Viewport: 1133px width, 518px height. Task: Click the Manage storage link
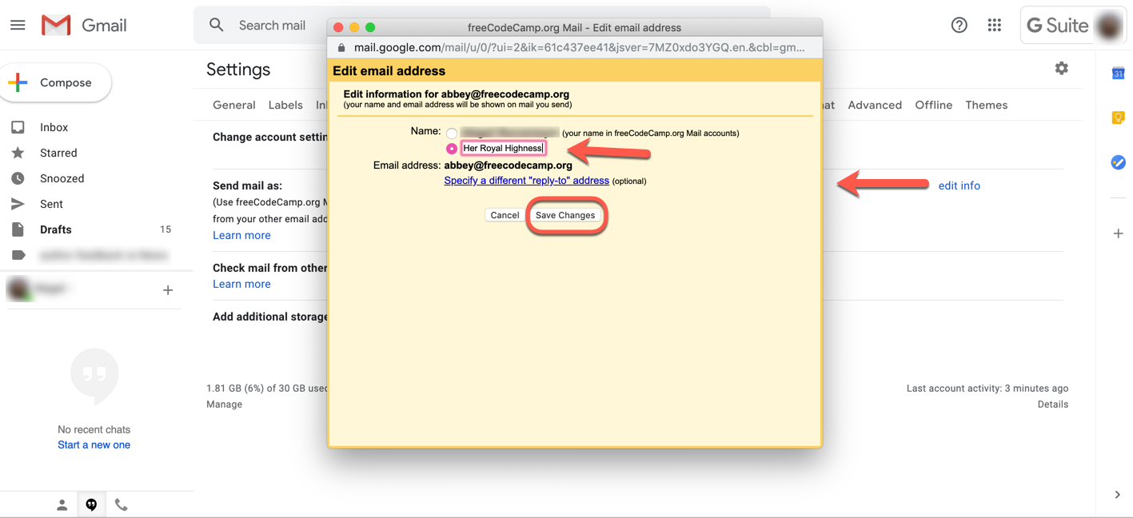224,404
